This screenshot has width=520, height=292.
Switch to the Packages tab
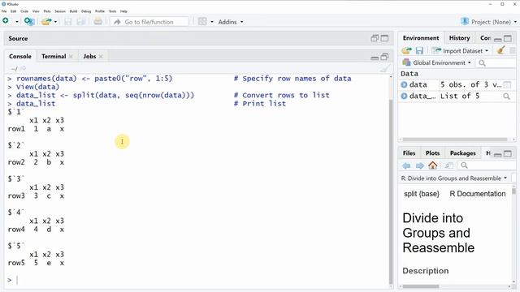point(463,153)
